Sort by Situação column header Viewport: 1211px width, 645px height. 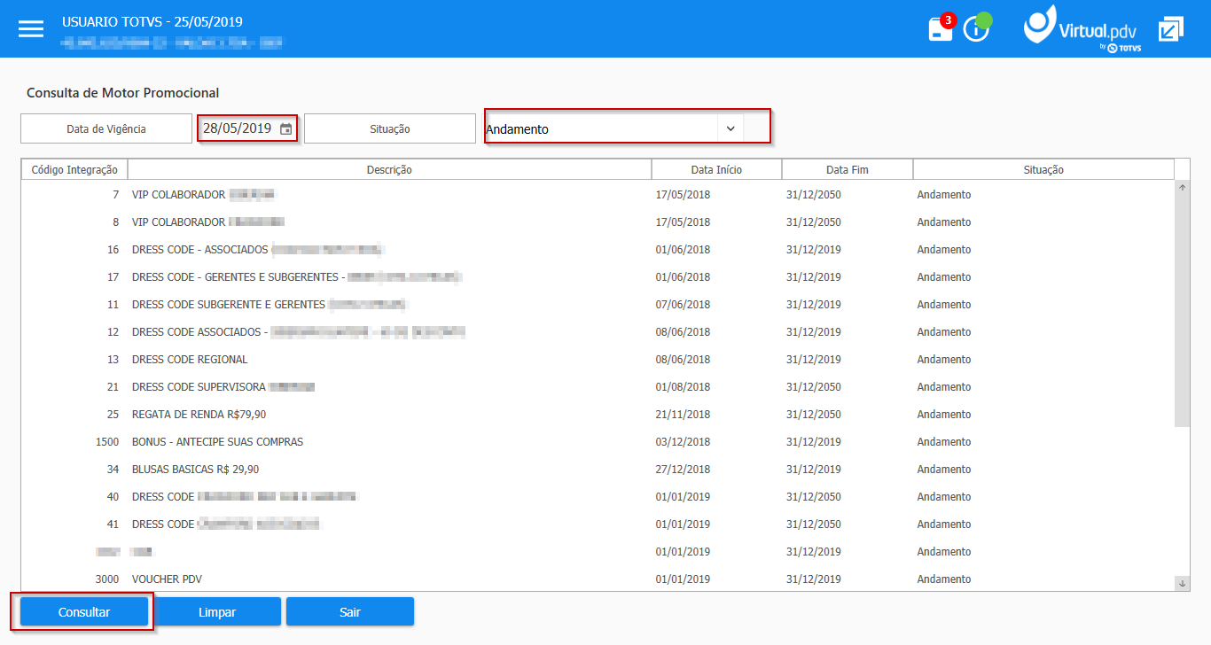[x=1043, y=169]
